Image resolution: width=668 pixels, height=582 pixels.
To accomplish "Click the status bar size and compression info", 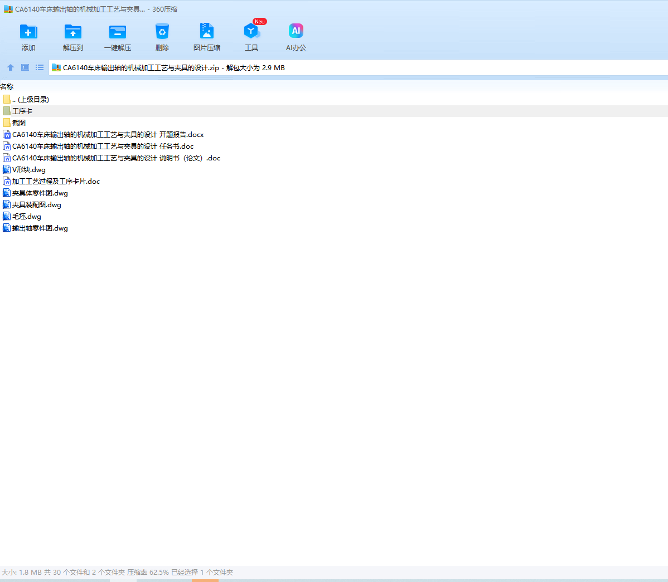I will click(117, 572).
